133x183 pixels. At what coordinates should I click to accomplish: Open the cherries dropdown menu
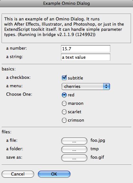tap(86, 87)
